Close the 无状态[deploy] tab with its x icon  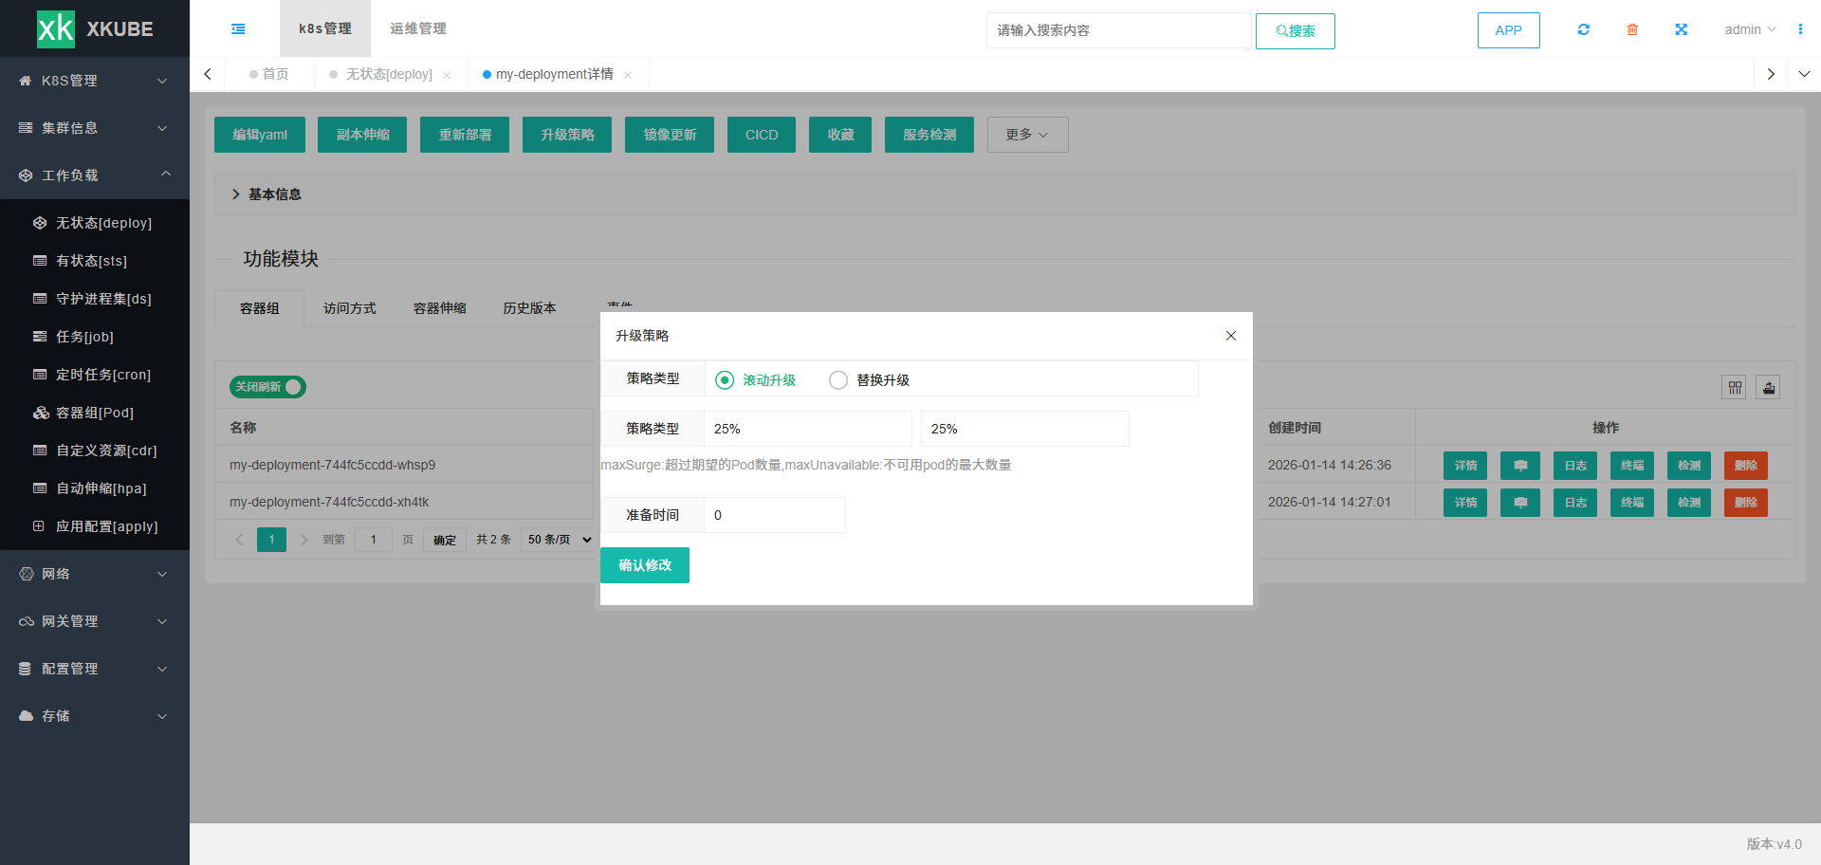[447, 75]
